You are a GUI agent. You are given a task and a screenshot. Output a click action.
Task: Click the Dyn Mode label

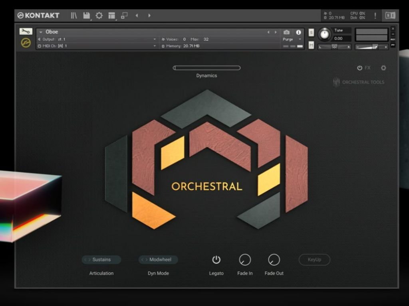[x=158, y=273]
